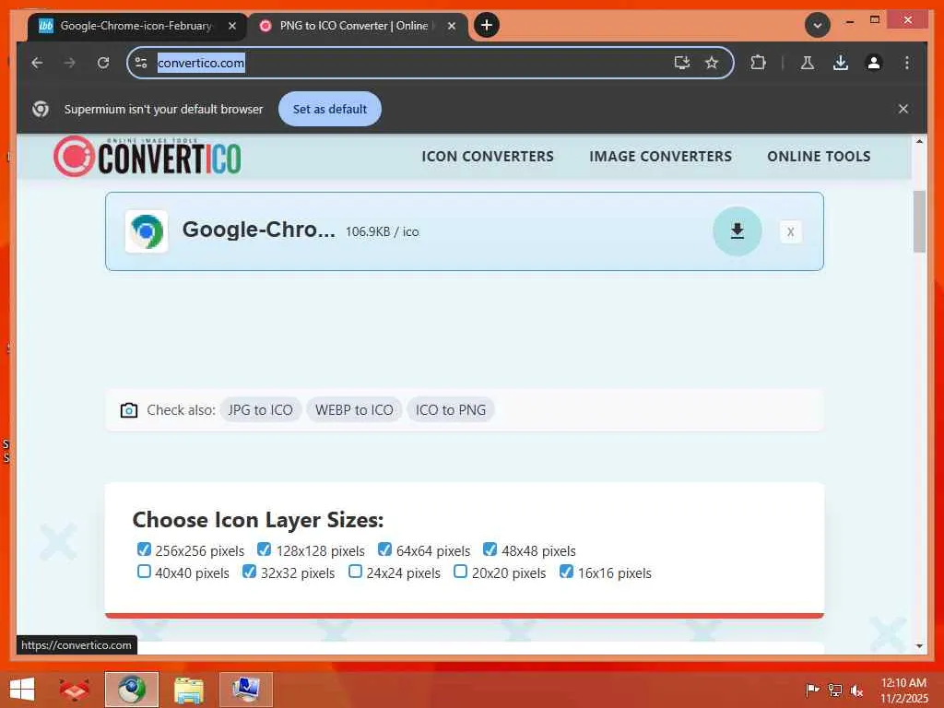Close the PNG to ICO Converter tab
The image size is (944, 708).
(452, 26)
